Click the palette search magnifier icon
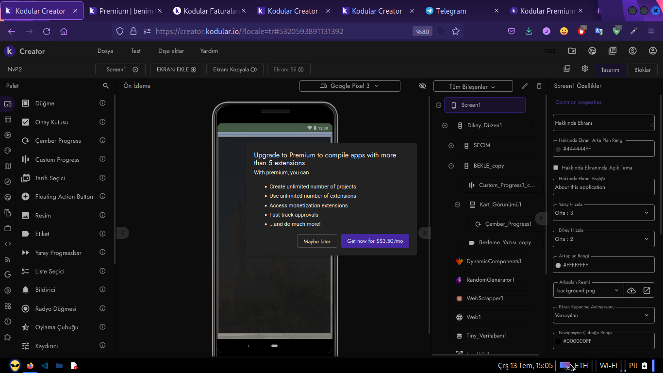Image resolution: width=663 pixels, height=373 pixels. (x=106, y=86)
